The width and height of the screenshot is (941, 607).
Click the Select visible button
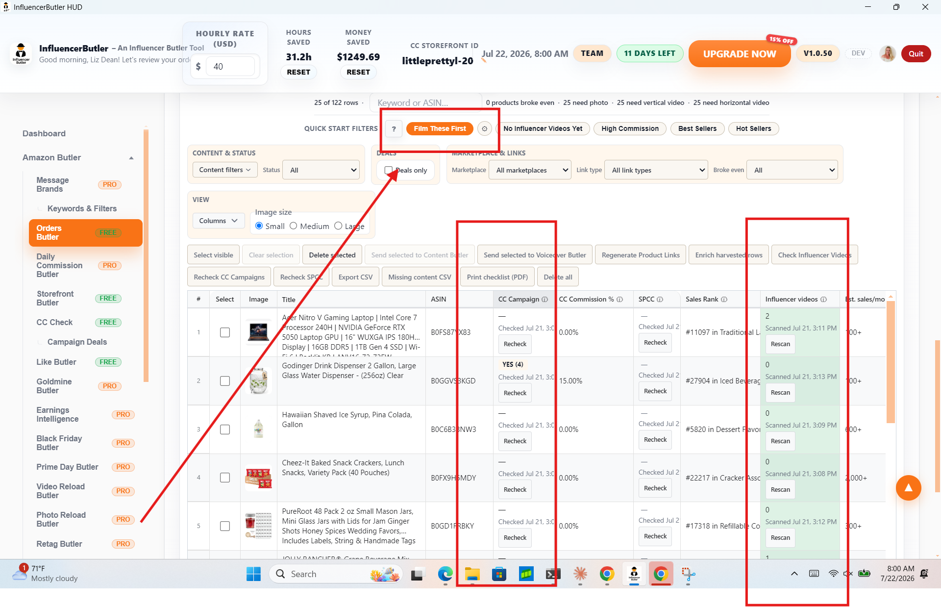pos(213,255)
